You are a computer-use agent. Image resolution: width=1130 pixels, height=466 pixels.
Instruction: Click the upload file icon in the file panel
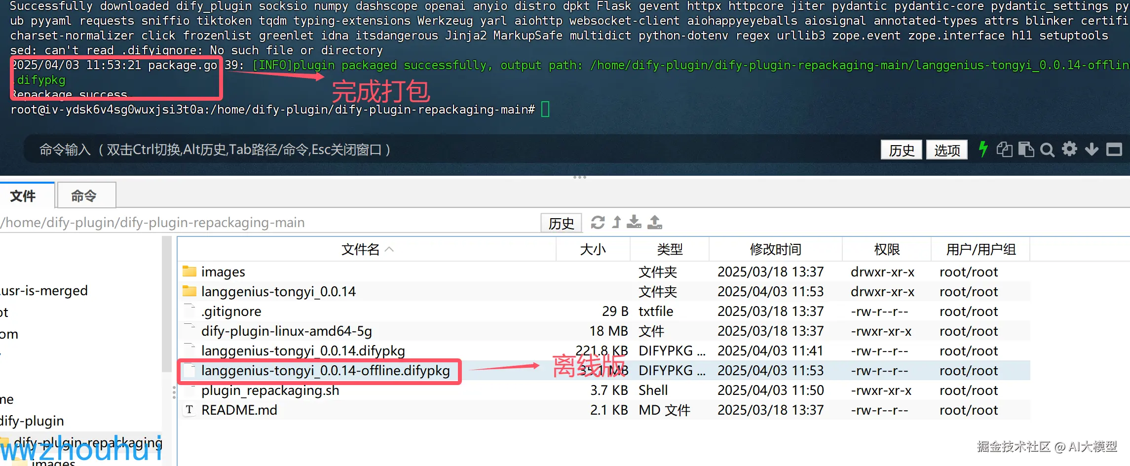655,223
